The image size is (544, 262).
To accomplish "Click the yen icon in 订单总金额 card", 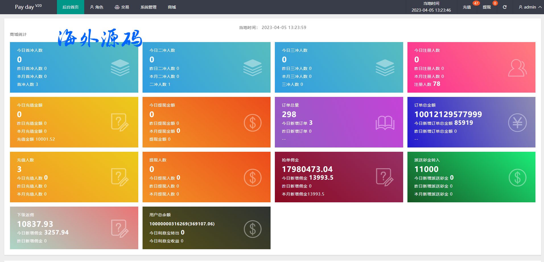I will pos(517,123).
